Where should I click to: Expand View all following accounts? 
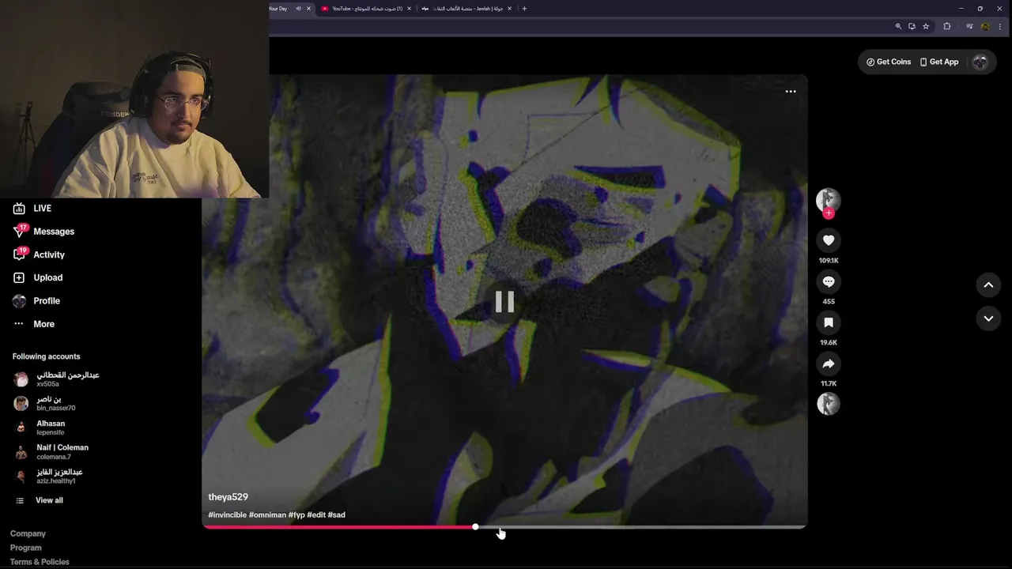[x=40, y=500]
